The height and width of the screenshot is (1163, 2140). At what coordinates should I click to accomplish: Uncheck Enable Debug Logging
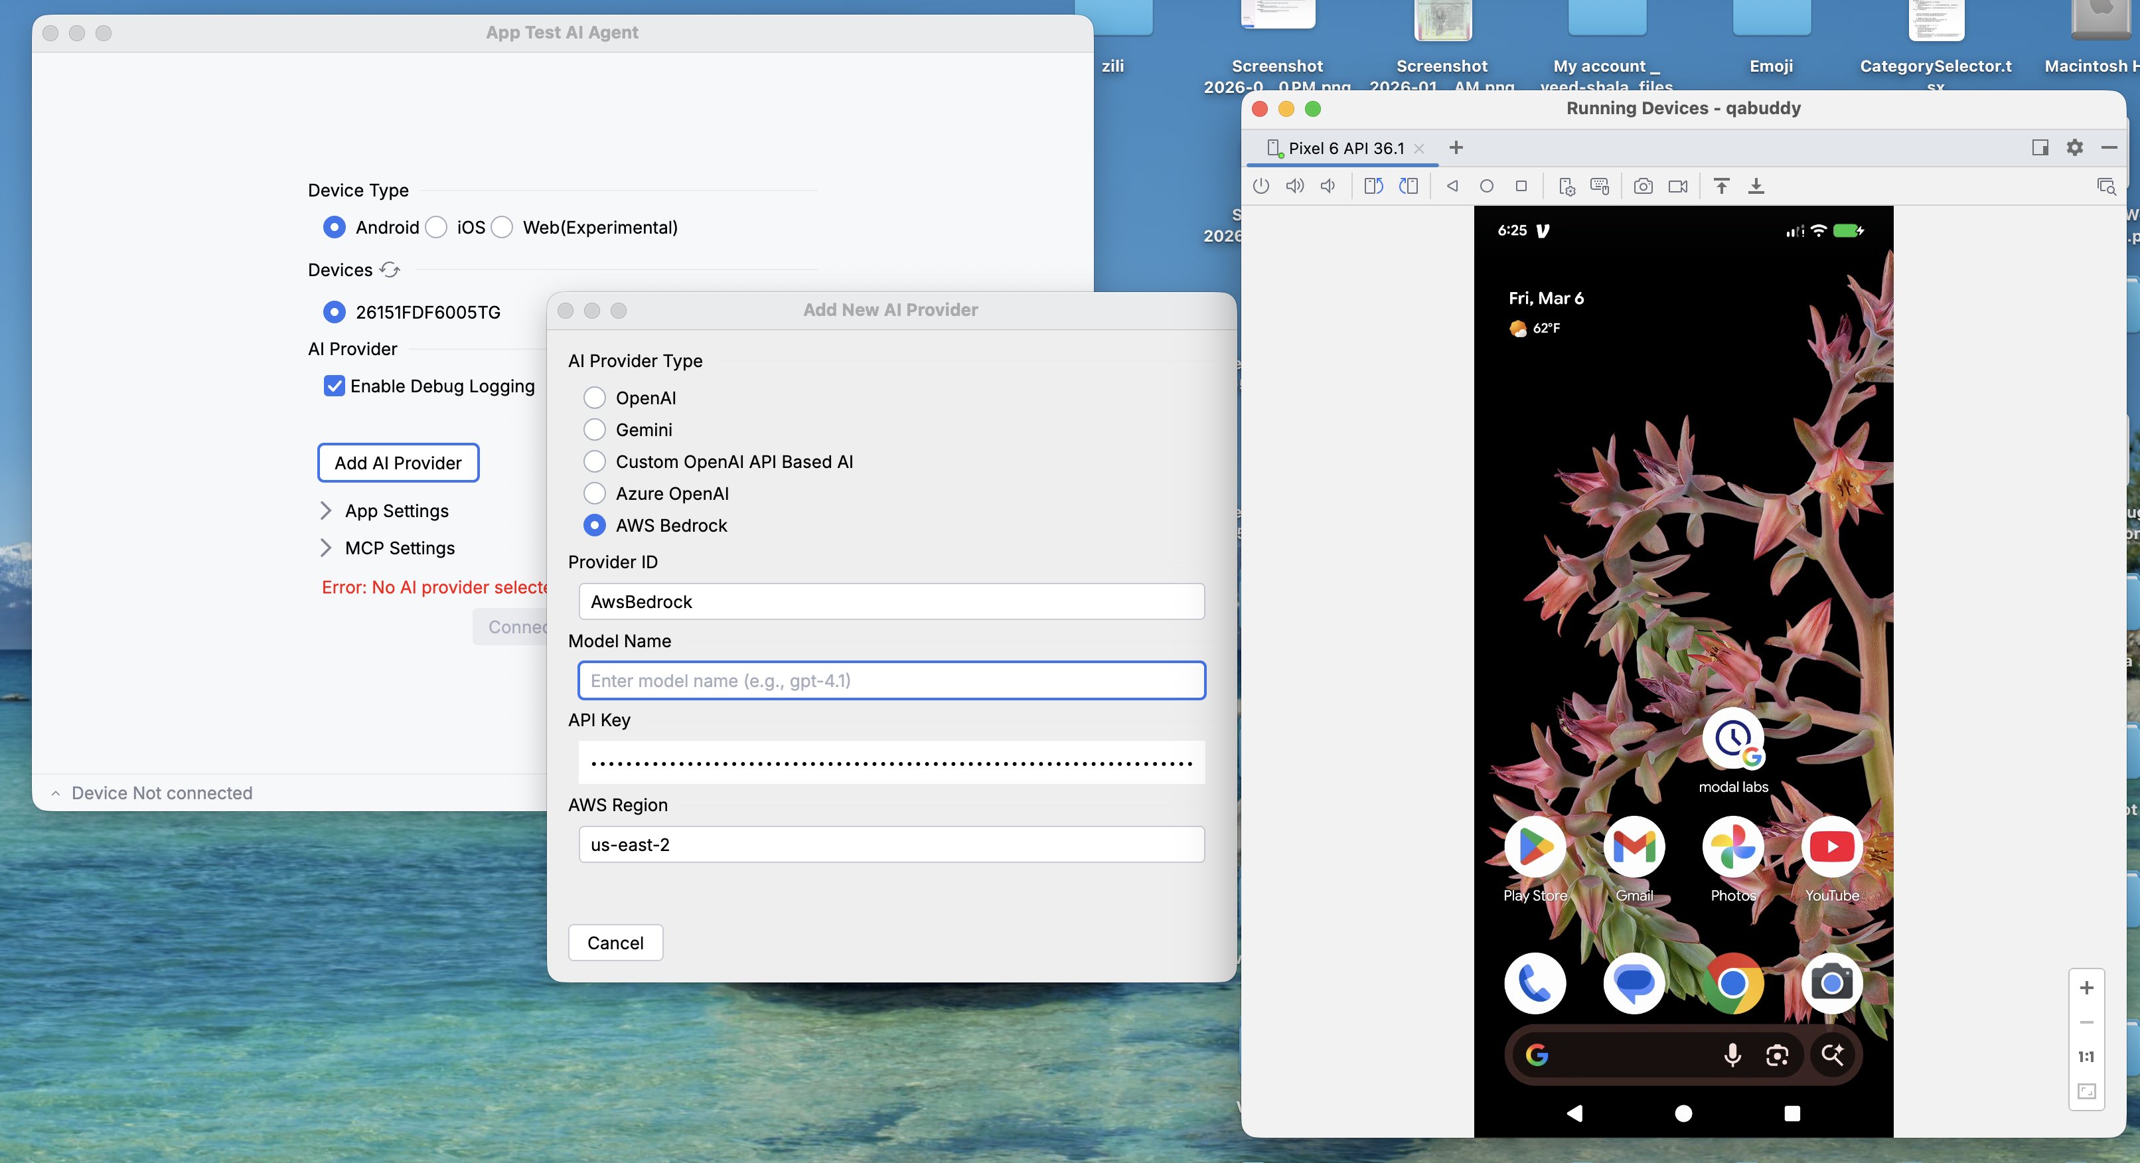[334, 386]
